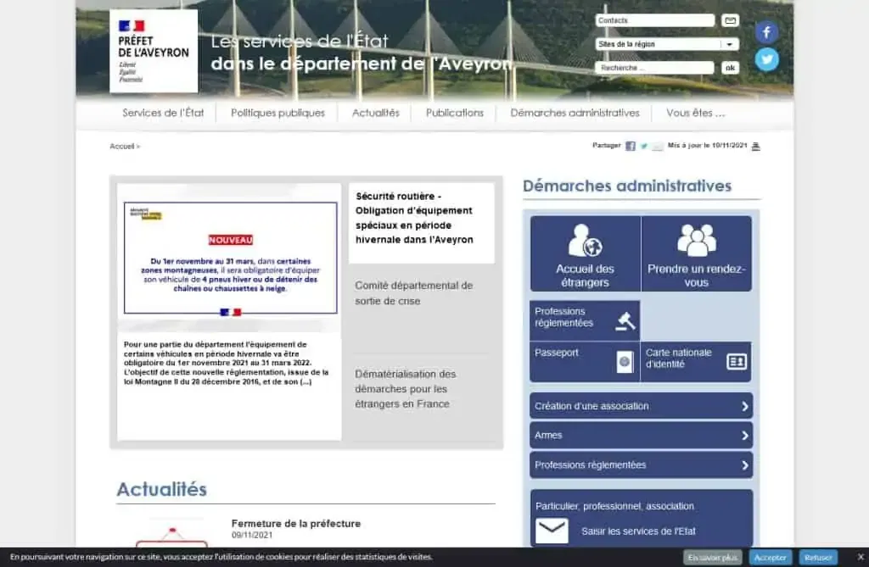Select the Publications menu item
869x567 pixels.
pos(455,113)
